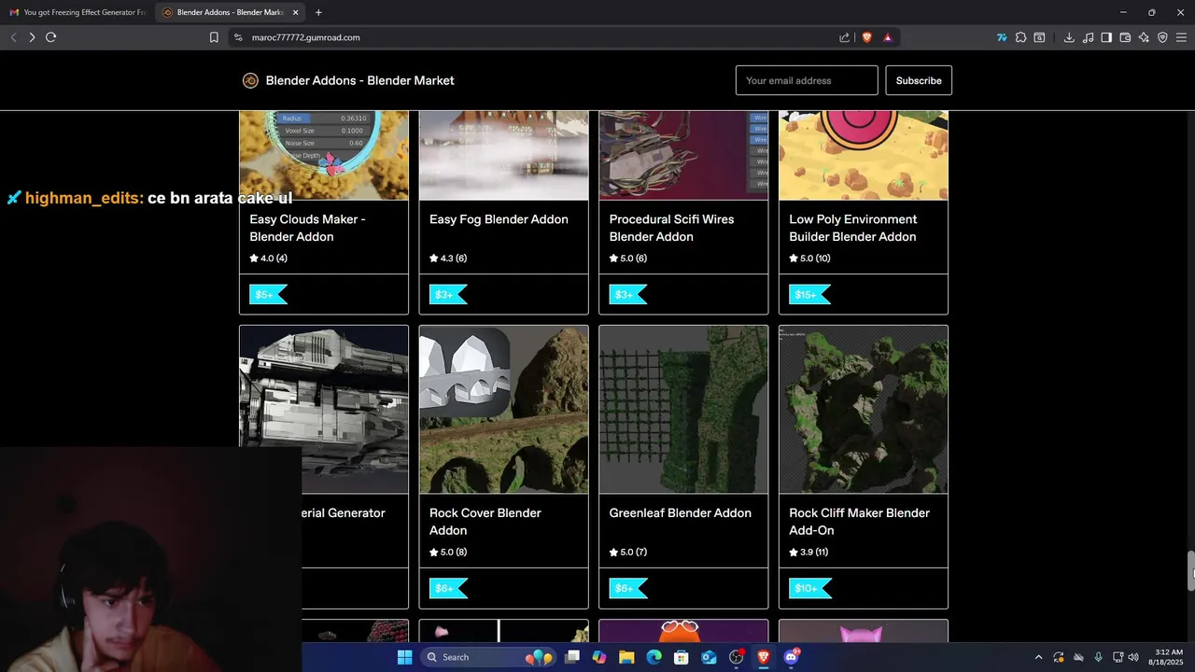
Task: Click the Gumroad store logo icon
Action: click(x=250, y=80)
